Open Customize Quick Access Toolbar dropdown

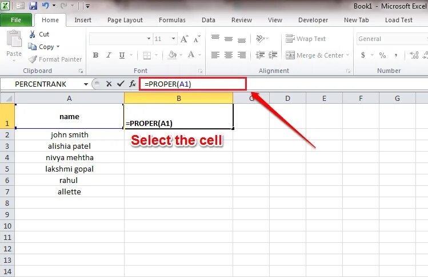click(87, 6)
